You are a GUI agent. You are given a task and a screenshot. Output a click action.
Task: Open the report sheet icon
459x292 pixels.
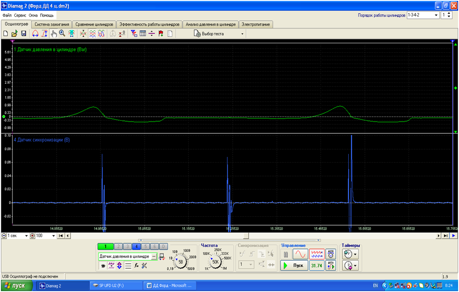[170, 33]
